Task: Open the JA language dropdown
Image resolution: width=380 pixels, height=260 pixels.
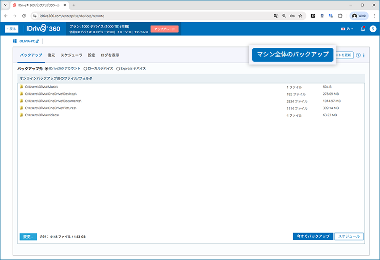Action: pos(347,29)
